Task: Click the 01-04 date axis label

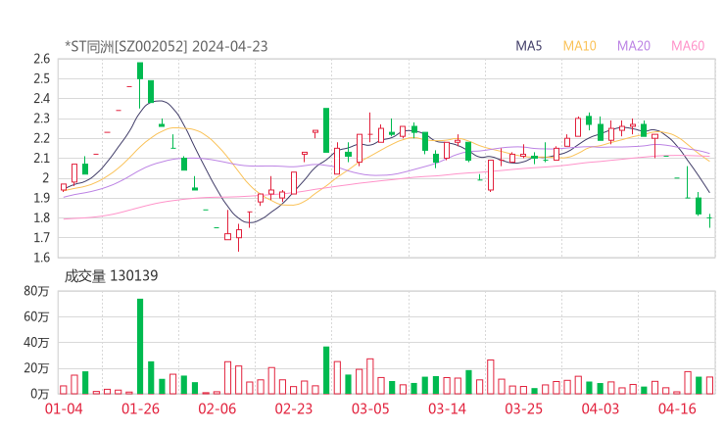Action: [64, 408]
